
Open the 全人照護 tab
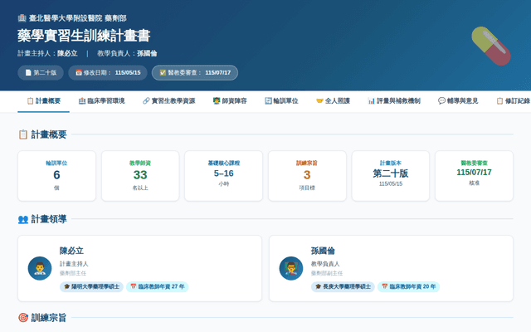click(x=333, y=101)
